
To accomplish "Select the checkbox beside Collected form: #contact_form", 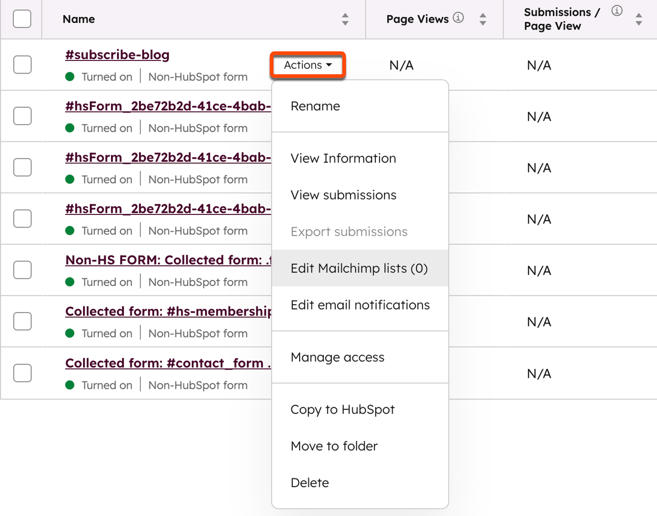I will pos(22,373).
